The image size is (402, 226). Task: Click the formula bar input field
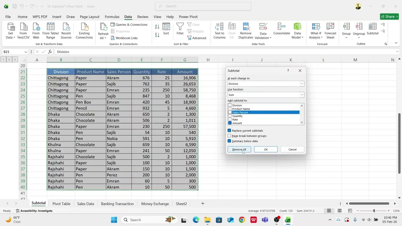(225, 52)
